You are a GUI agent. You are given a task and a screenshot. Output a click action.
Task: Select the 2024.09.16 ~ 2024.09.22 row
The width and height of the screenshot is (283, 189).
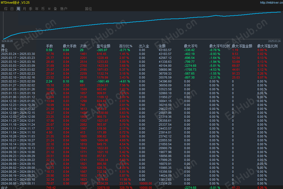click(x=141, y=160)
